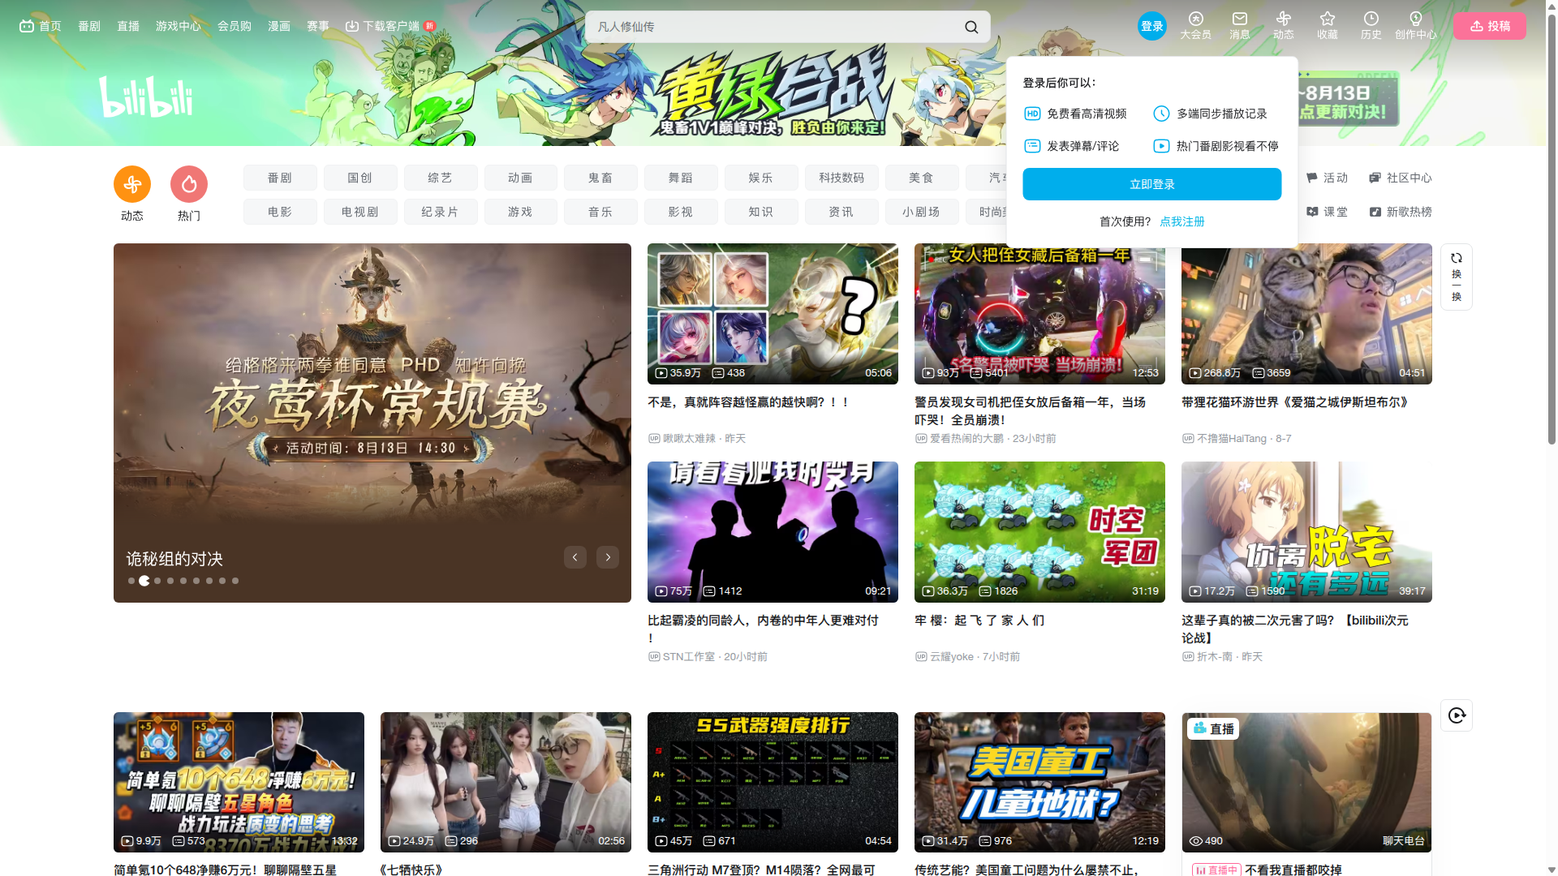Open 会员购 in the top navigation

[x=235, y=26]
